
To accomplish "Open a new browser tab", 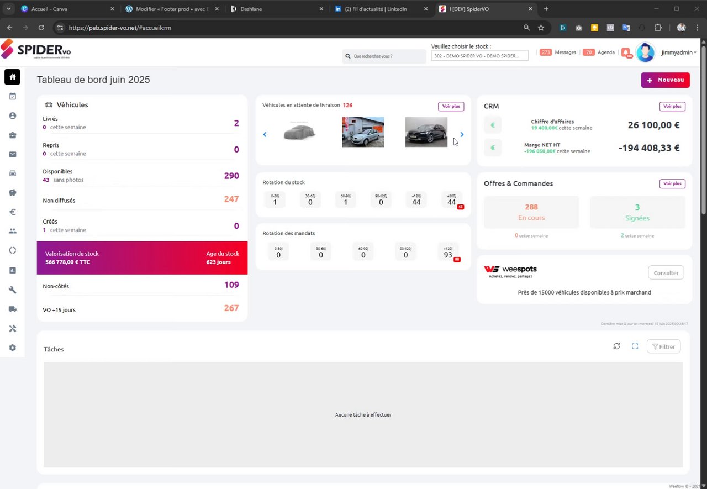I will tap(546, 9).
